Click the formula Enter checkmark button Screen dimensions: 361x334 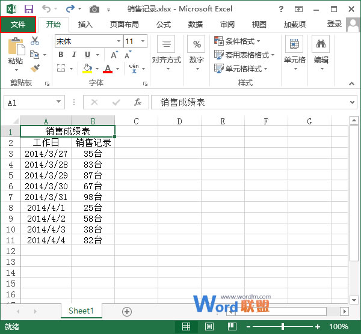point(116,102)
